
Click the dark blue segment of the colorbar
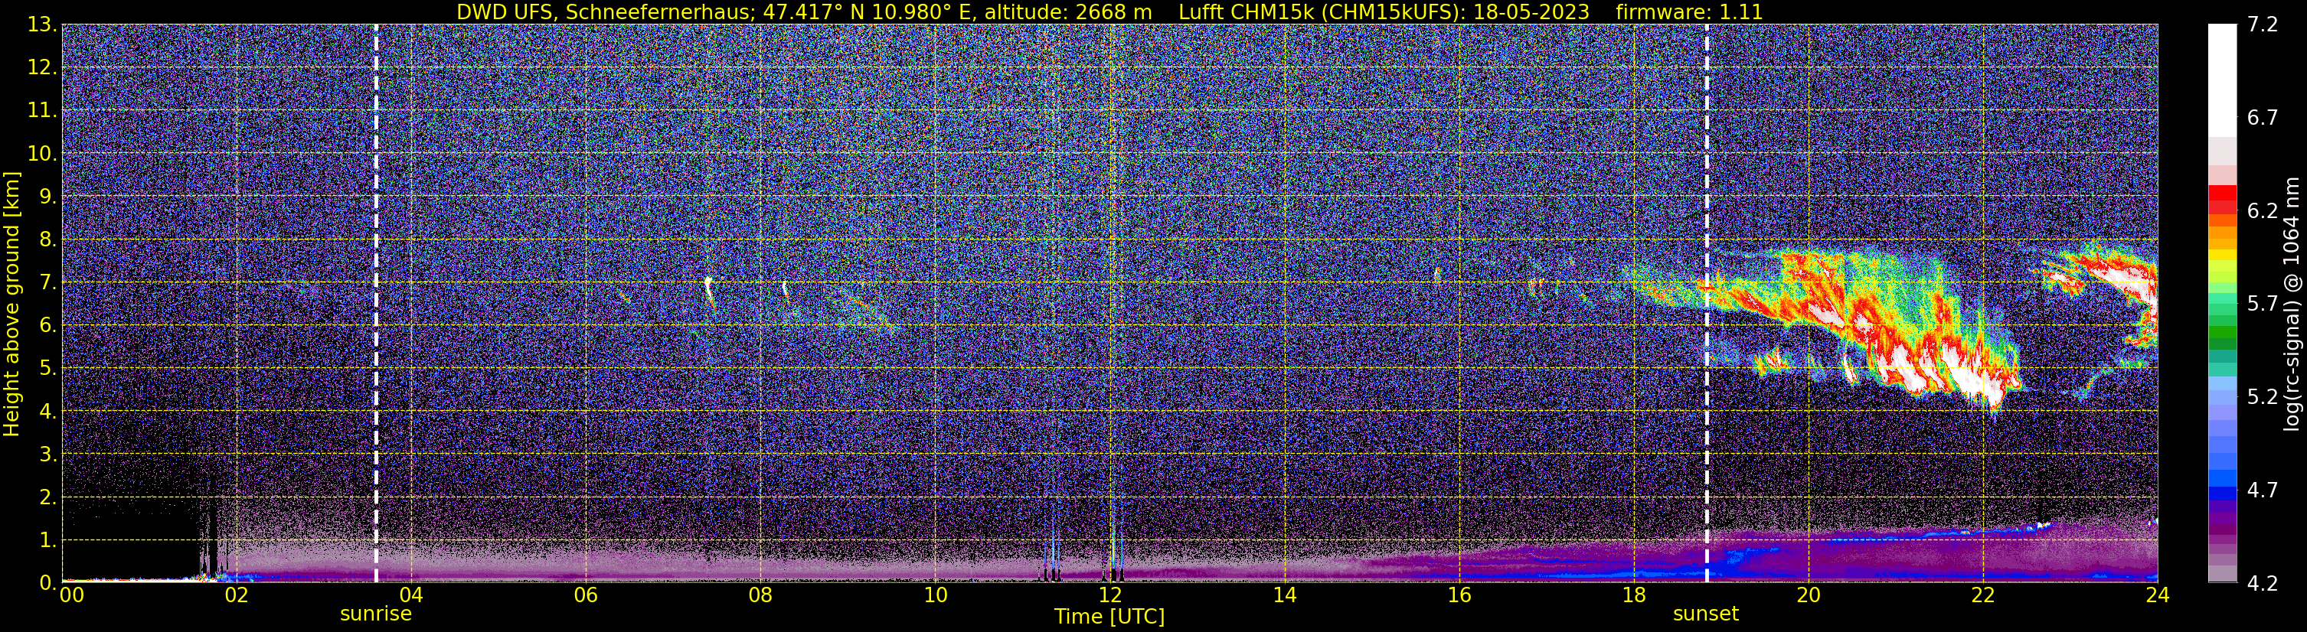(2222, 494)
